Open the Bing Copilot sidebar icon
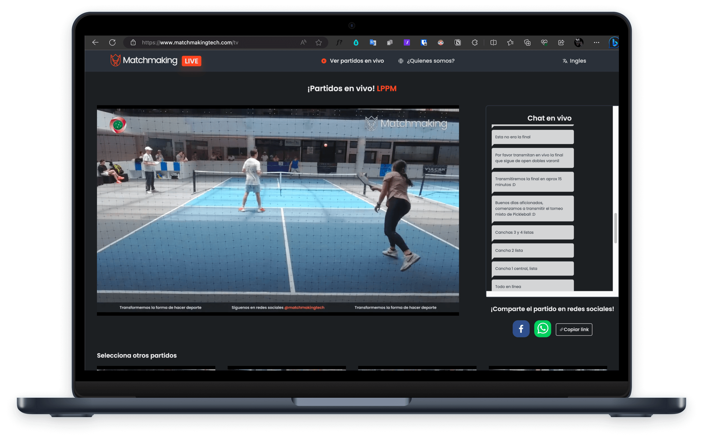The image size is (703, 439). [614, 42]
